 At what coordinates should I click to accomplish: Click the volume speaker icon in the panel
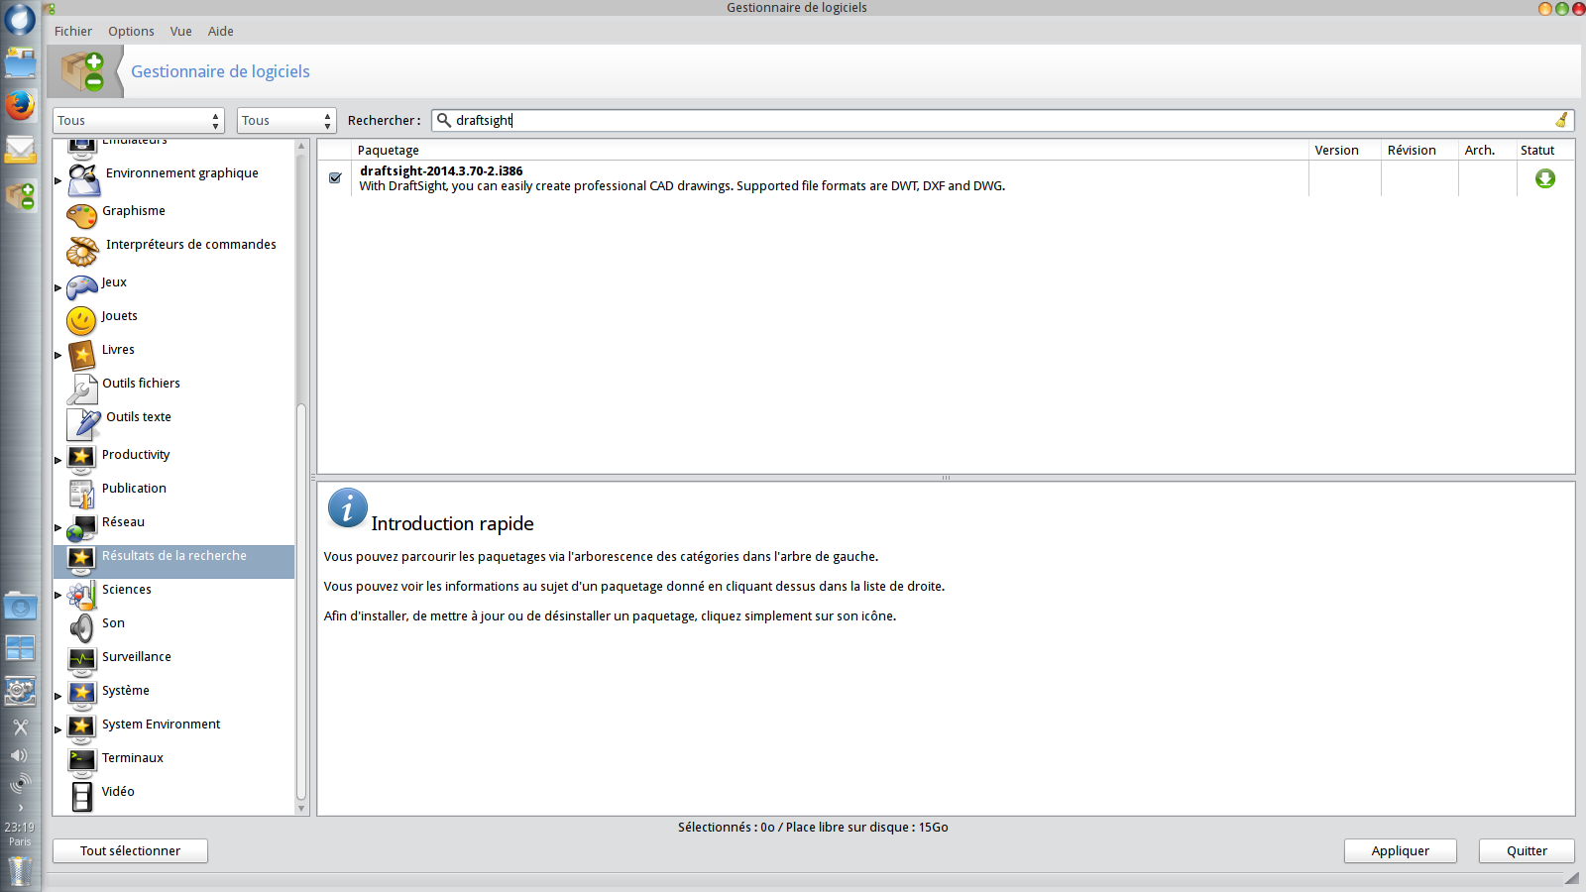pyautogui.click(x=19, y=755)
